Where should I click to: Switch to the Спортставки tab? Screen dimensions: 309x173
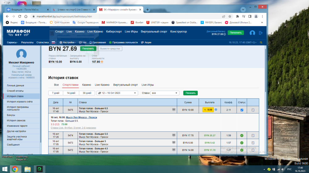(x=70, y=85)
